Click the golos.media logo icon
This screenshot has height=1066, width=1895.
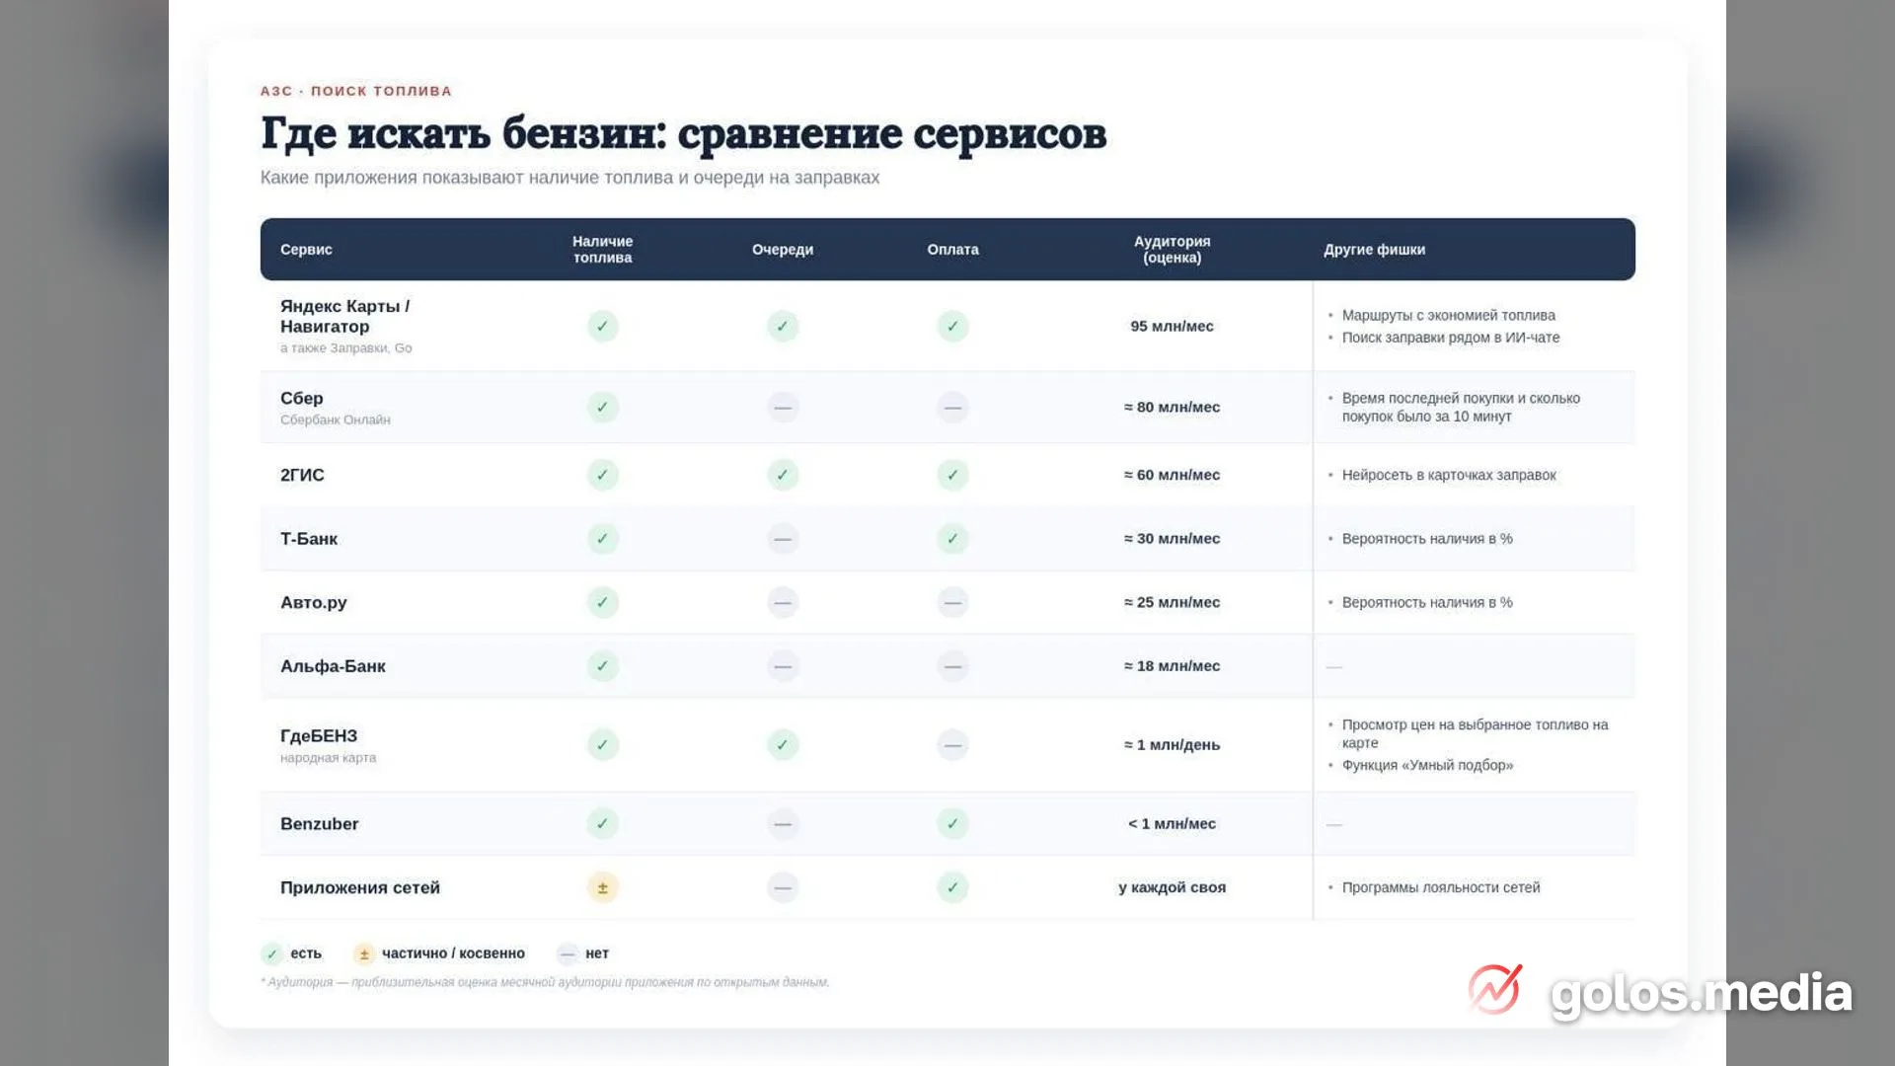point(1494,989)
